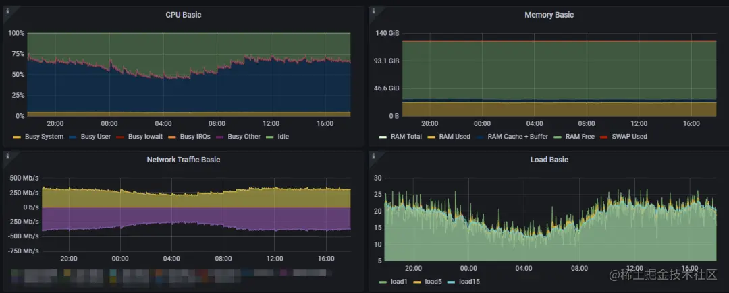The width and height of the screenshot is (729, 293).
Task: Open the Memory Basic panel title menu
Action: (x=549, y=15)
